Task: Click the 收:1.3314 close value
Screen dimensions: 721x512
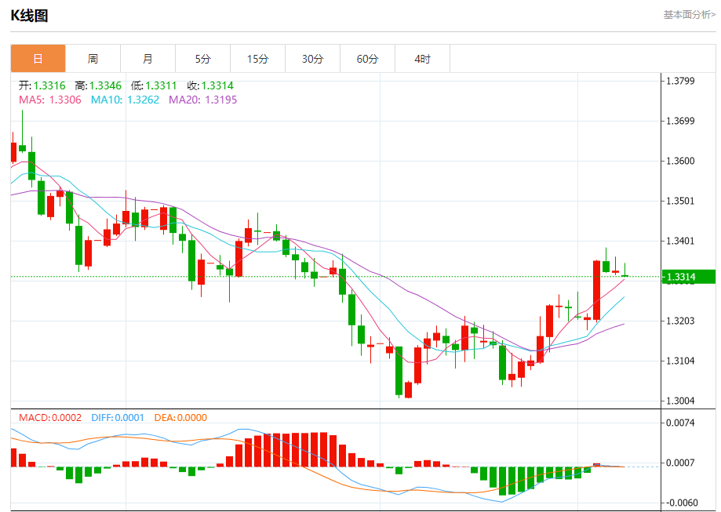Action: [x=210, y=85]
